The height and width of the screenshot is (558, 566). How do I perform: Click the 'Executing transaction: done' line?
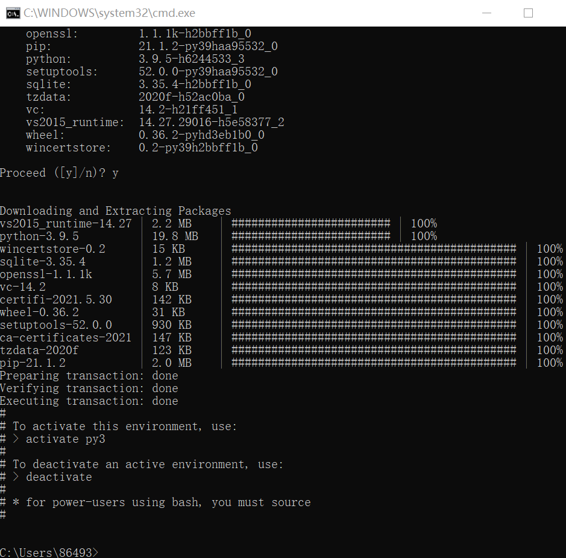89,401
